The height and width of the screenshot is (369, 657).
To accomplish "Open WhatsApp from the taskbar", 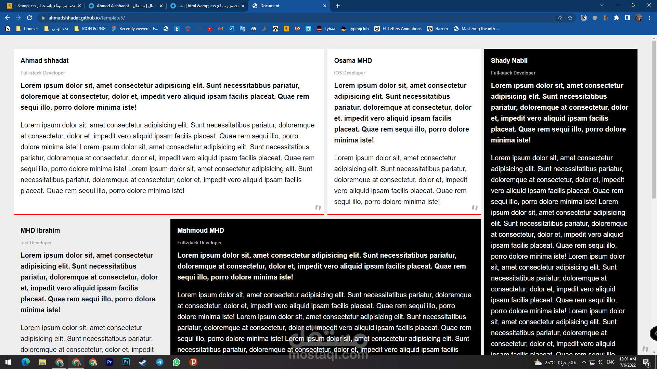I will click(x=176, y=362).
